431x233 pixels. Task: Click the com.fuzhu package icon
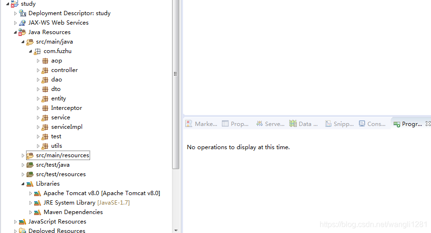tap(37, 51)
